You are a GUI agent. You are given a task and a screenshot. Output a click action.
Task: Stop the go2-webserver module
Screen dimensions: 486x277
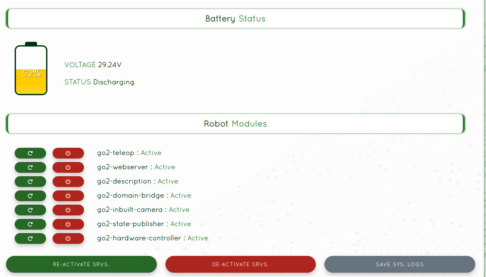point(68,167)
